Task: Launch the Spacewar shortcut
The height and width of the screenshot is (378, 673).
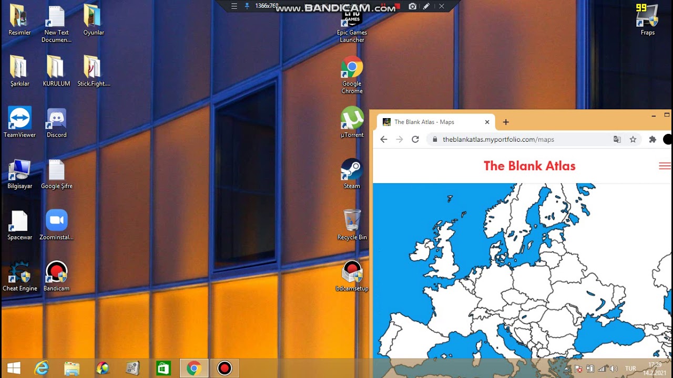Action: [x=19, y=225]
